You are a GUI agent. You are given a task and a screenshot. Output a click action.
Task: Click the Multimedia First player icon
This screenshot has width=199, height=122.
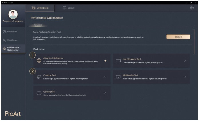coord(118,77)
